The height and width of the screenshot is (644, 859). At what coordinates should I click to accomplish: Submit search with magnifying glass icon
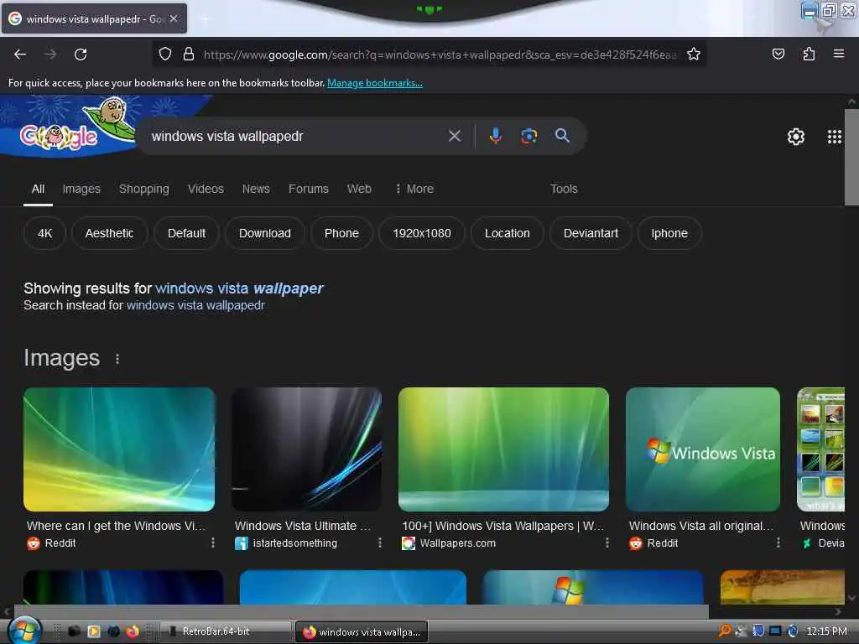pyautogui.click(x=562, y=135)
